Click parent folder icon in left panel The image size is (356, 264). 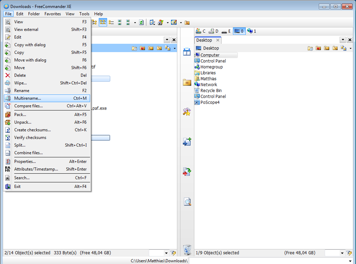[151, 48]
